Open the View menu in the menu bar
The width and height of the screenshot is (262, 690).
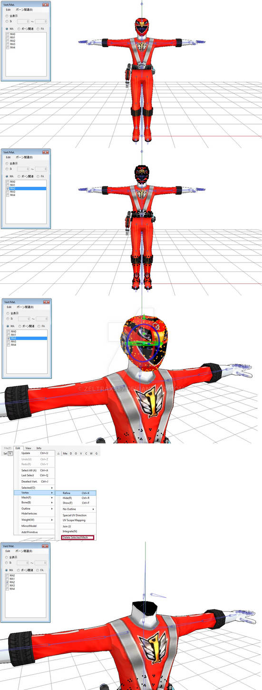pyautogui.click(x=28, y=448)
